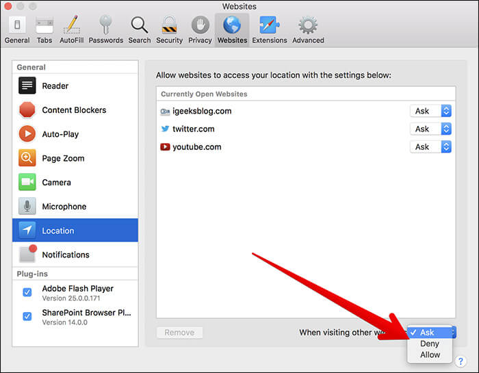Select the Page Zoom magnifier icon
The image size is (479, 373).
(27, 158)
